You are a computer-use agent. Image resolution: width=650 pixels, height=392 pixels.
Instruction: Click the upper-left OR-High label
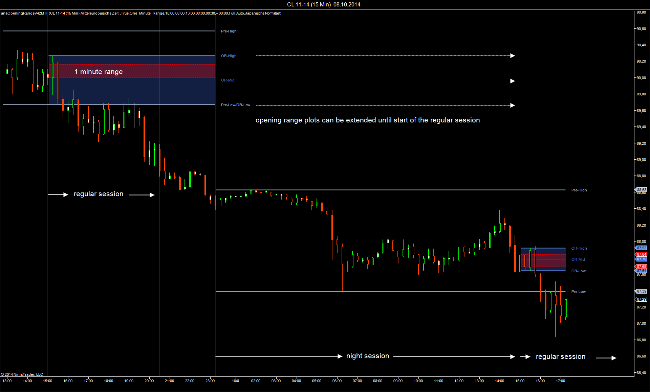(229, 56)
